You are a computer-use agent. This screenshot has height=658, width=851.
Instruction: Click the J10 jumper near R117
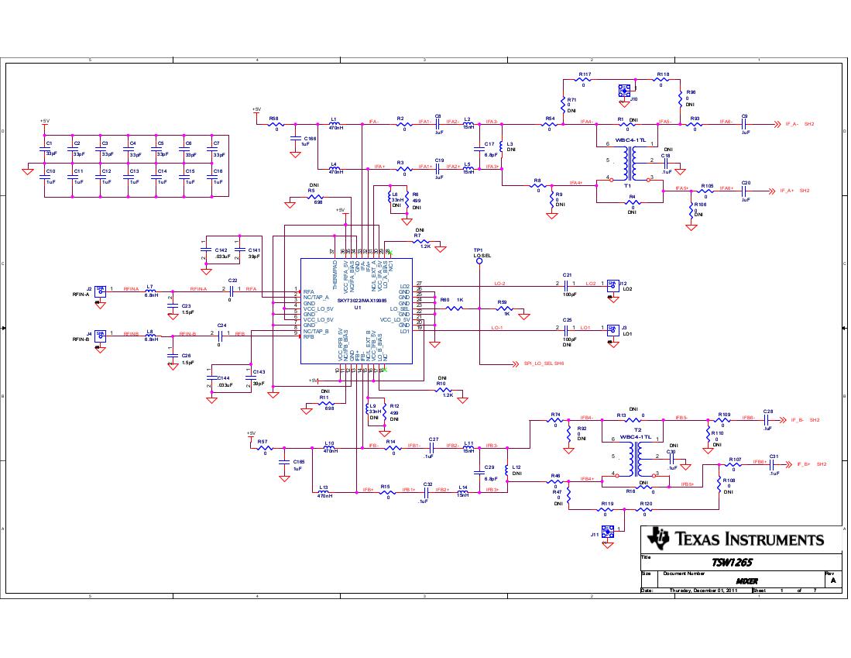click(624, 91)
